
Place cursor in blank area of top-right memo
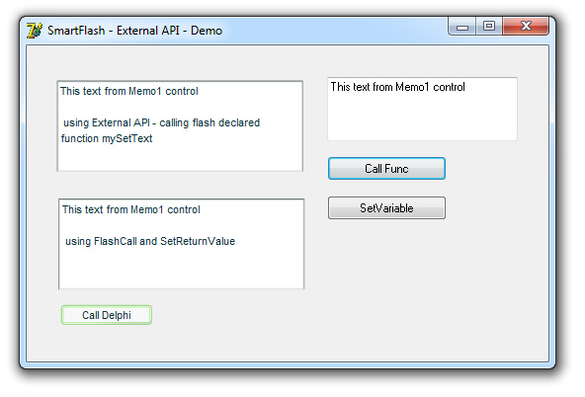click(422, 118)
